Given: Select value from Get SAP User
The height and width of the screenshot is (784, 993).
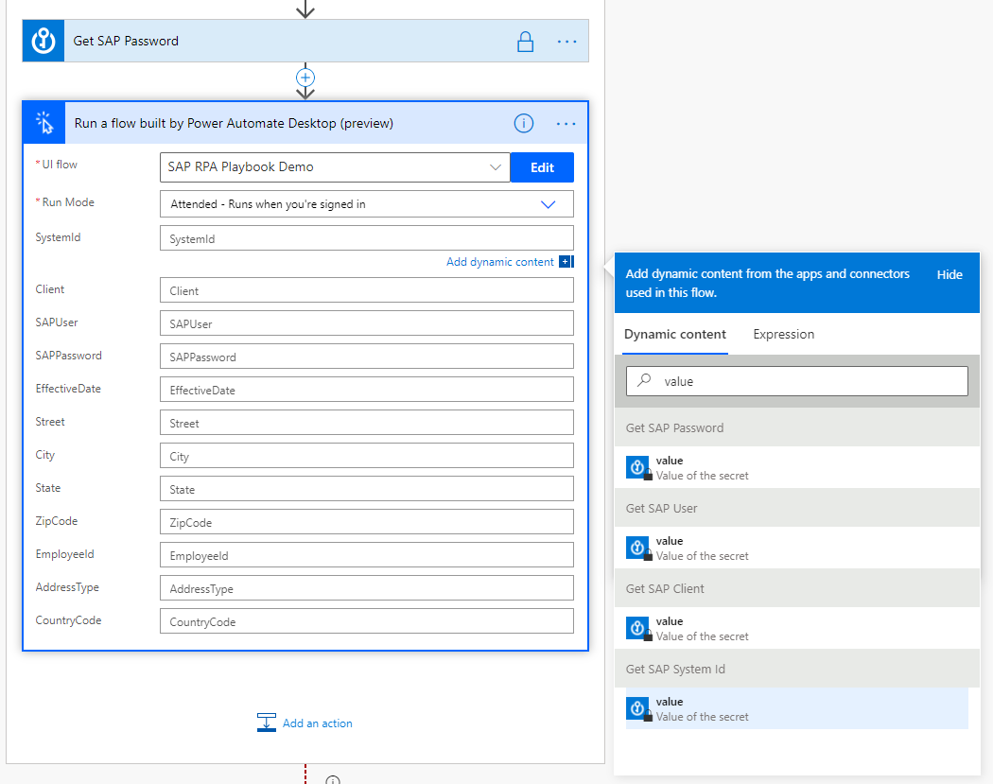Looking at the screenshot, I should [796, 548].
